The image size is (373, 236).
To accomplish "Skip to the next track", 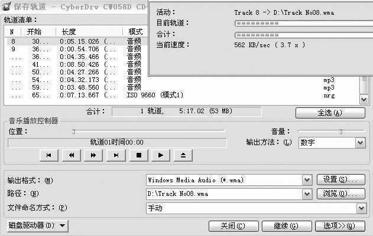I will [x=116, y=155].
